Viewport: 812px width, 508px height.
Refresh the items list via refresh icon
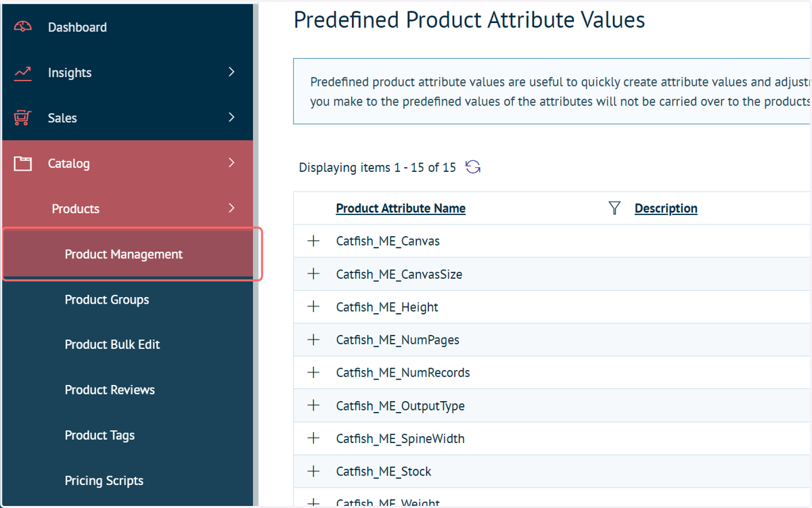[473, 167]
